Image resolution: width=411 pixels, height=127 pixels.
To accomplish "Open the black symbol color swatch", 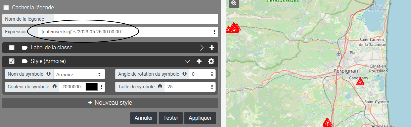I will (x=92, y=87).
